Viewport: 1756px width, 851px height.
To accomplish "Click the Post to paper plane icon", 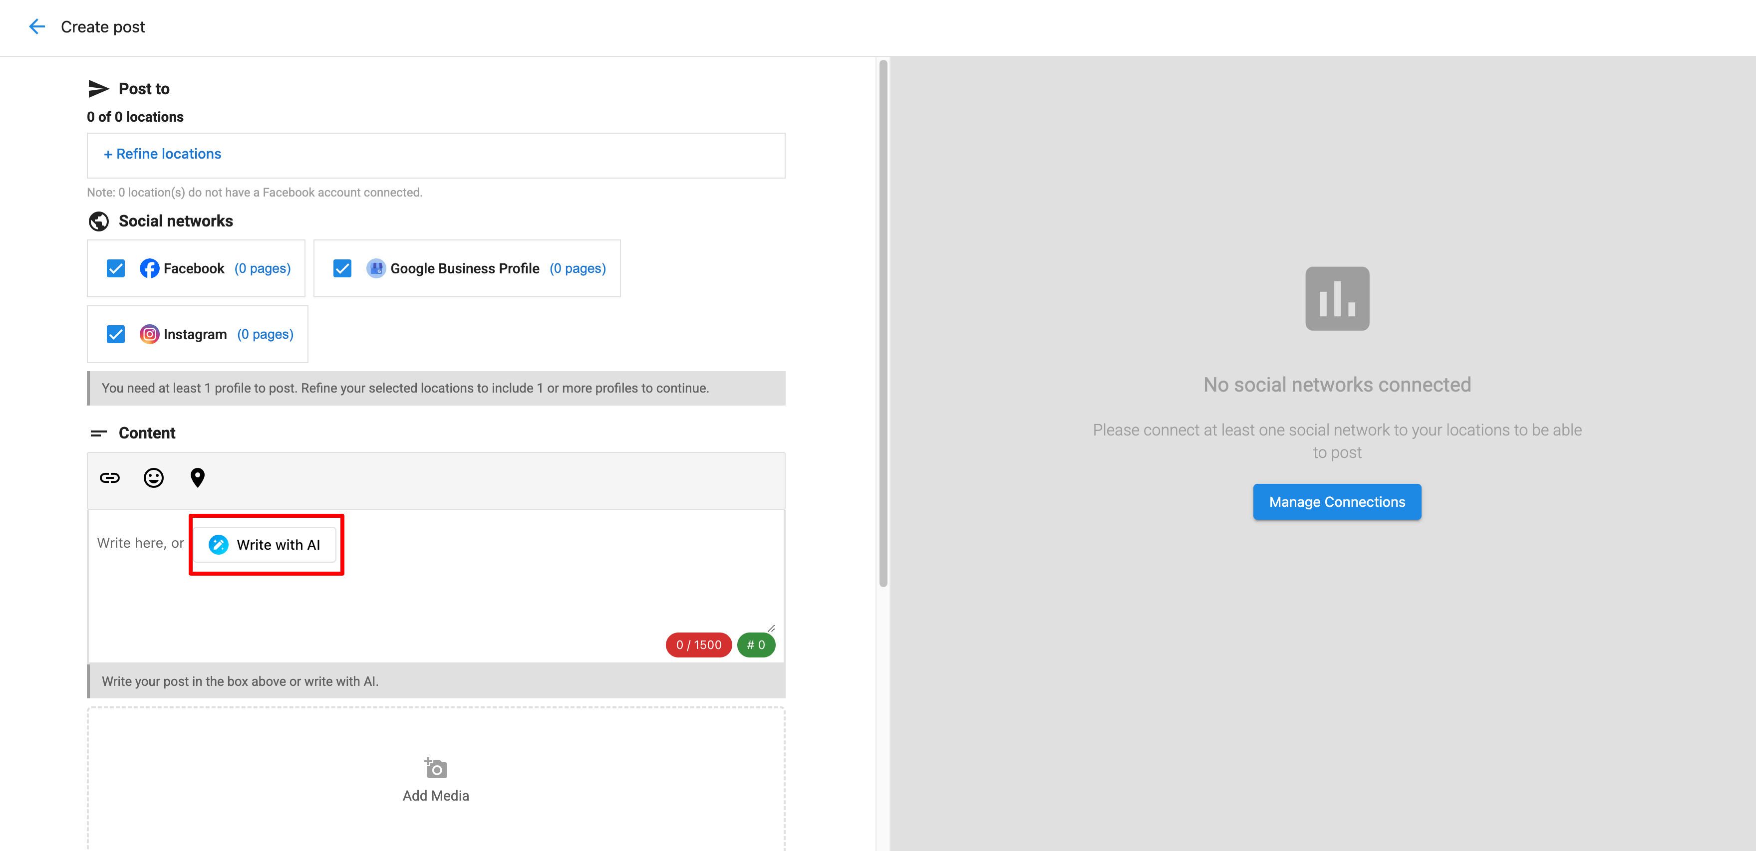I will [98, 89].
